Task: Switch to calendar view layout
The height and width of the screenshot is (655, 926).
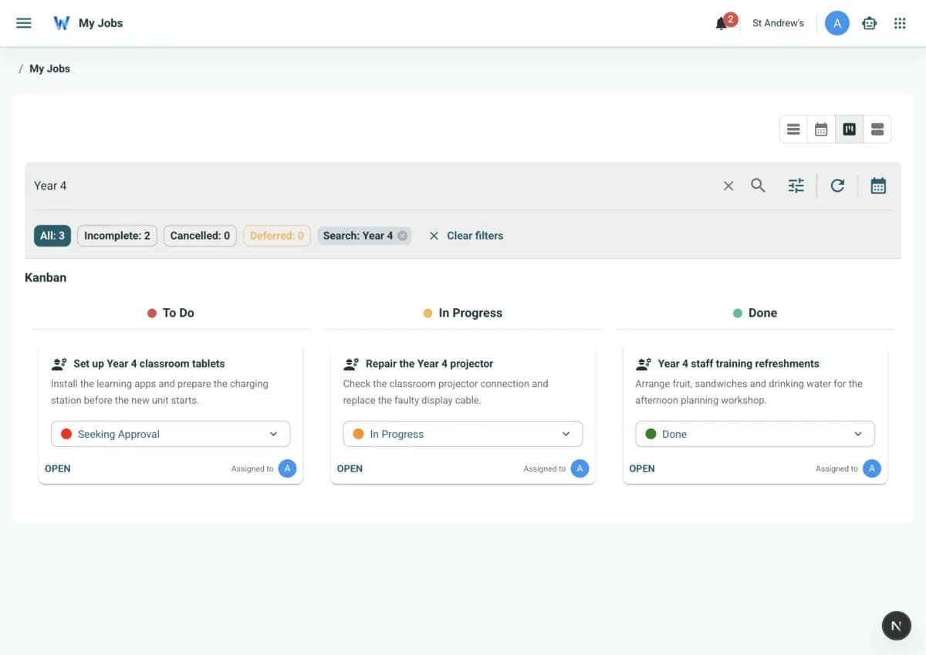Action: pyautogui.click(x=821, y=129)
